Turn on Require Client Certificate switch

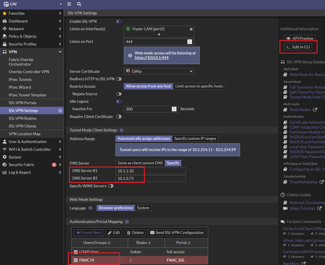click(x=119, y=117)
